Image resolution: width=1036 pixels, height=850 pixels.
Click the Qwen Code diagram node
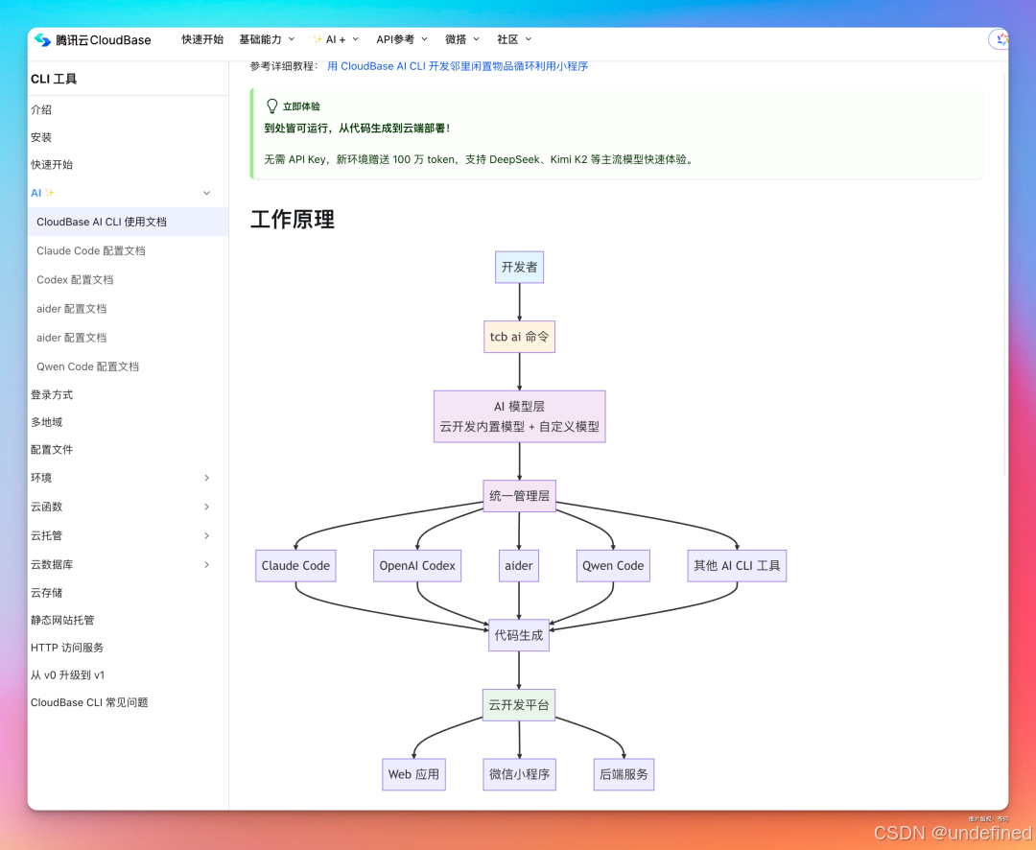click(613, 566)
